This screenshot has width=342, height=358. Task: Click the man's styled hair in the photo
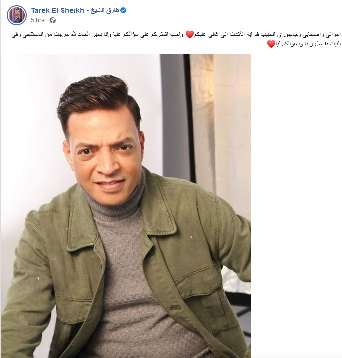click(x=98, y=98)
